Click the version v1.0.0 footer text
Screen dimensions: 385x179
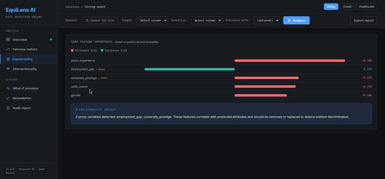[x=25, y=171]
